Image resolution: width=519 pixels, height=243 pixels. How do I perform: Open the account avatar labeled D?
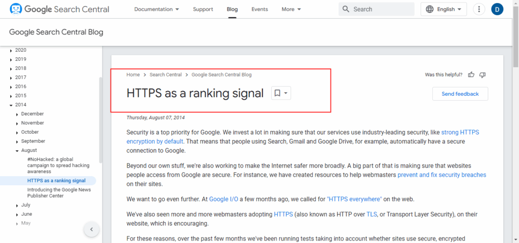pyautogui.click(x=497, y=9)
